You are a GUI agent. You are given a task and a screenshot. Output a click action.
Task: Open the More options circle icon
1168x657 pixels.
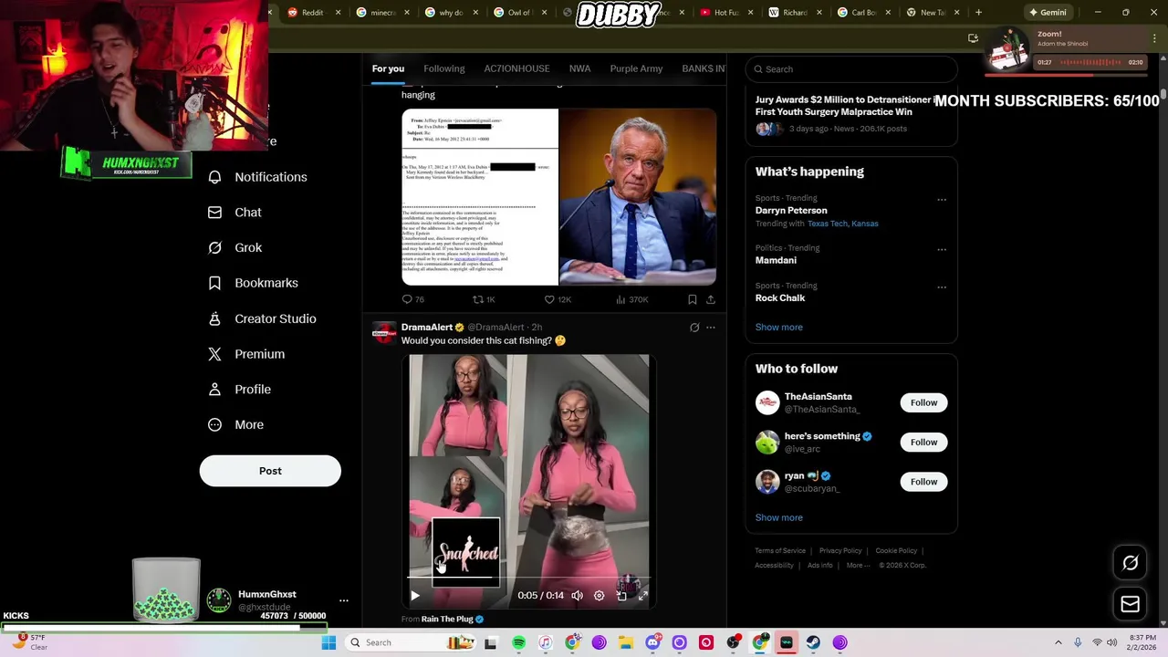[214, 425]
